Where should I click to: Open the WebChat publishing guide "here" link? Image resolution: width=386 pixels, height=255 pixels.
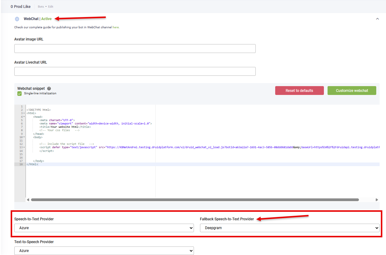116,27
